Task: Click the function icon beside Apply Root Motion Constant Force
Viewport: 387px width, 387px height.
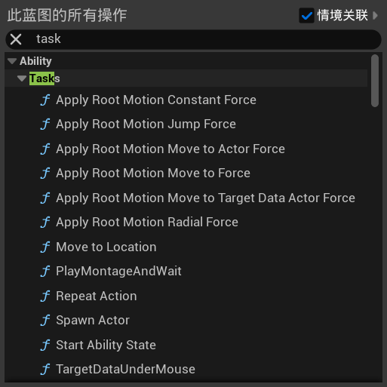Action: (x=45, y=100)
